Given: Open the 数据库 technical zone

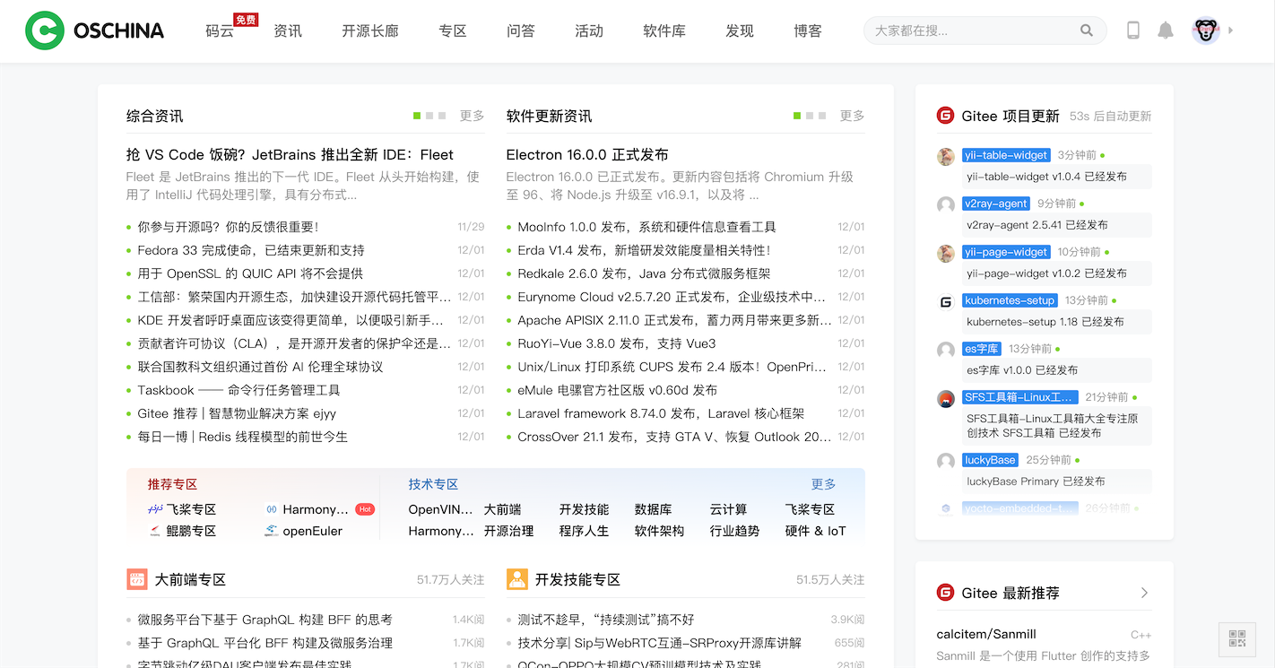Looking at the screenshot, I should coord(654,509).
